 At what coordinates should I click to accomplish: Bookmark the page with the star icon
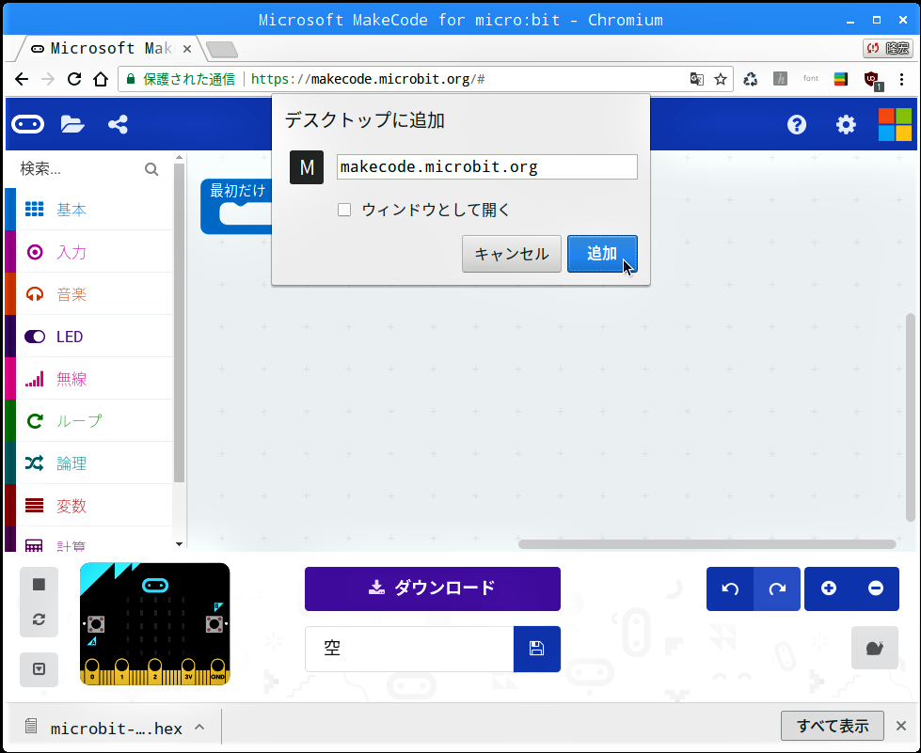click(x=720, y=79)
